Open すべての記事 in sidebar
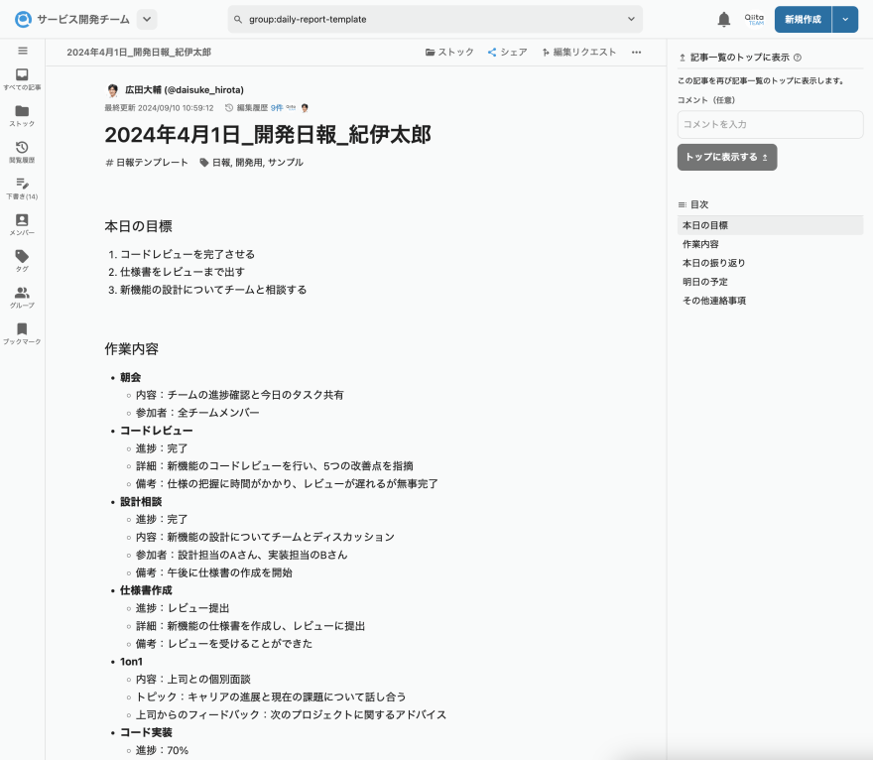873x760 pixels. 22,79
